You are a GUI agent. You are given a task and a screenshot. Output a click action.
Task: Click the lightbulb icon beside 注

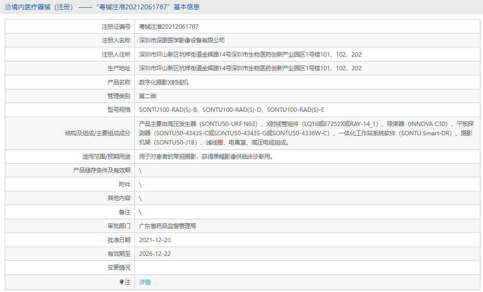122,282
